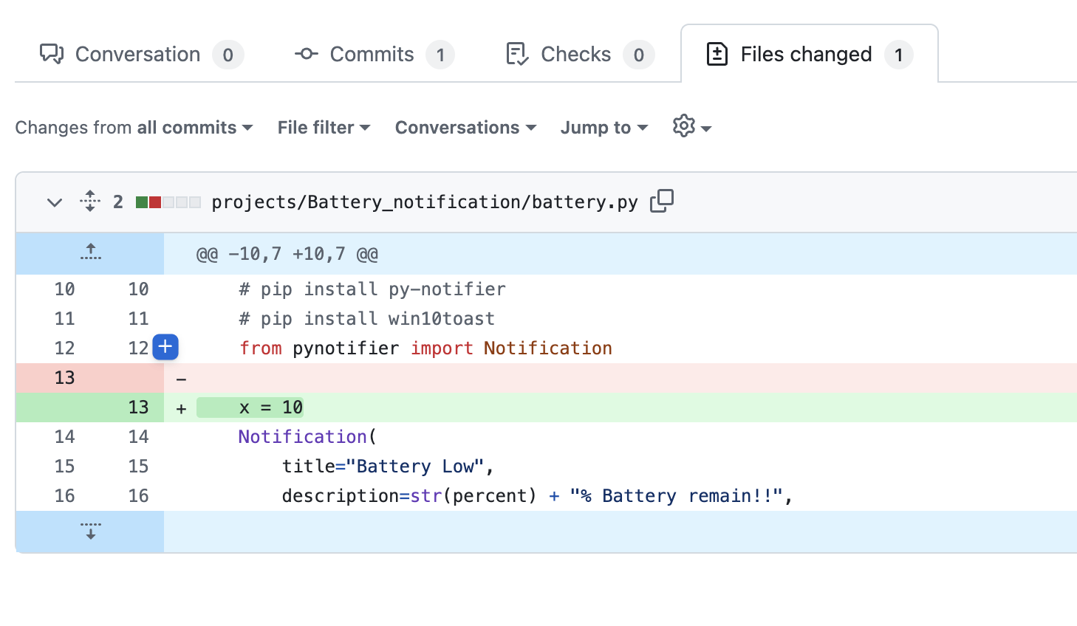
Task: Open the battery.py file path link
Action: coord(424,202)
